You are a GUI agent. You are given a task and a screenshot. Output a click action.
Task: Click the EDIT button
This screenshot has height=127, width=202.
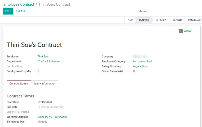[8, 11]
